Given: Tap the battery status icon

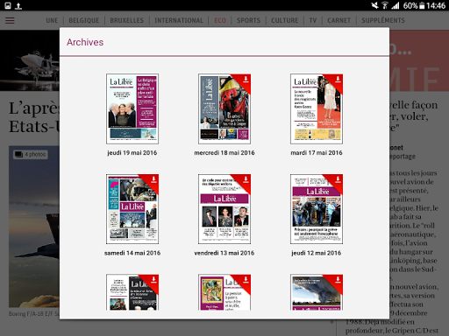Looking at the screenshot, I should click(x=422, y=5).
